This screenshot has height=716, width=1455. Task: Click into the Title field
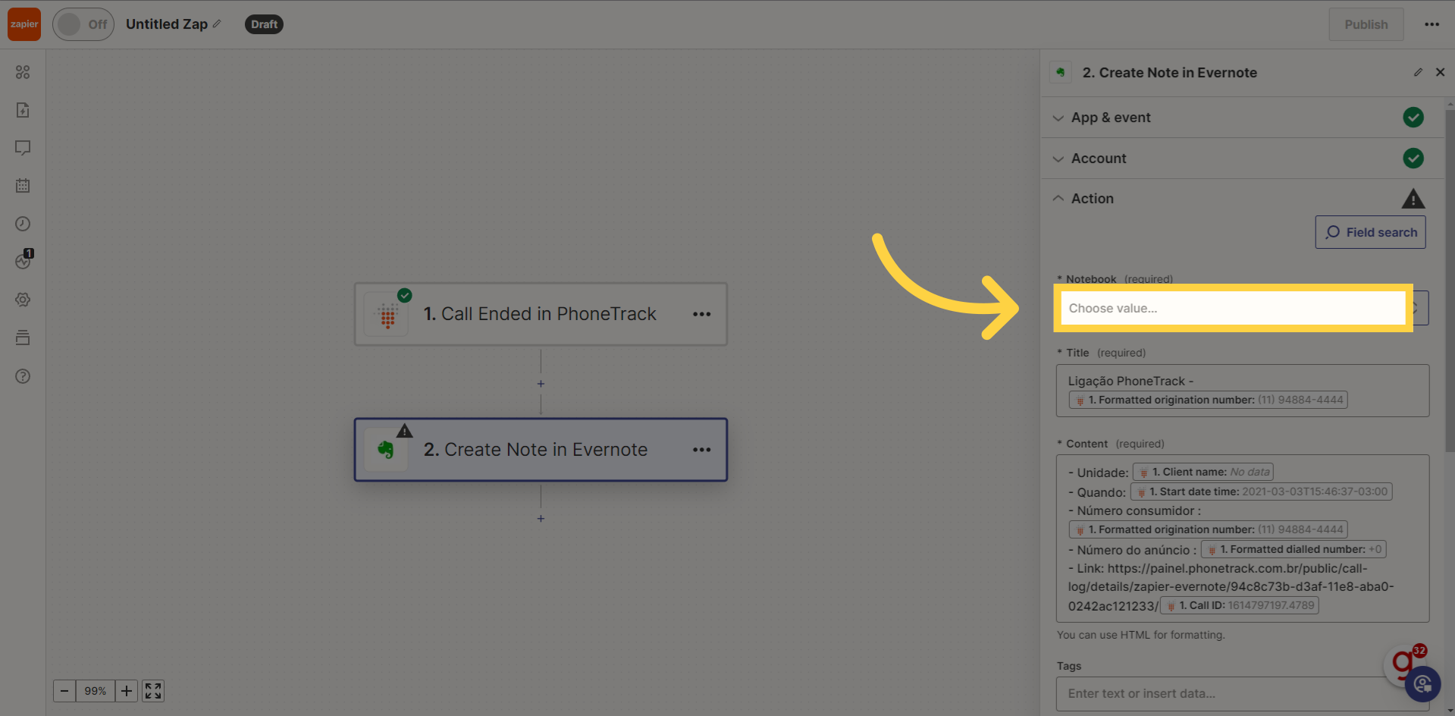click(1242, 391)
